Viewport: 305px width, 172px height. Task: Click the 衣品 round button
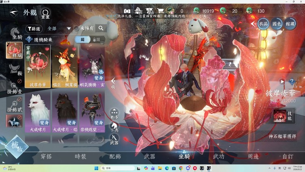click(x=263, y=24)
